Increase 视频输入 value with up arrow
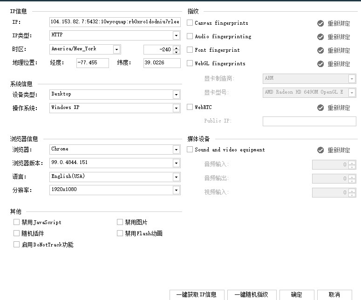This screenshot has height=300, width=361. click(x=352, y=191)
